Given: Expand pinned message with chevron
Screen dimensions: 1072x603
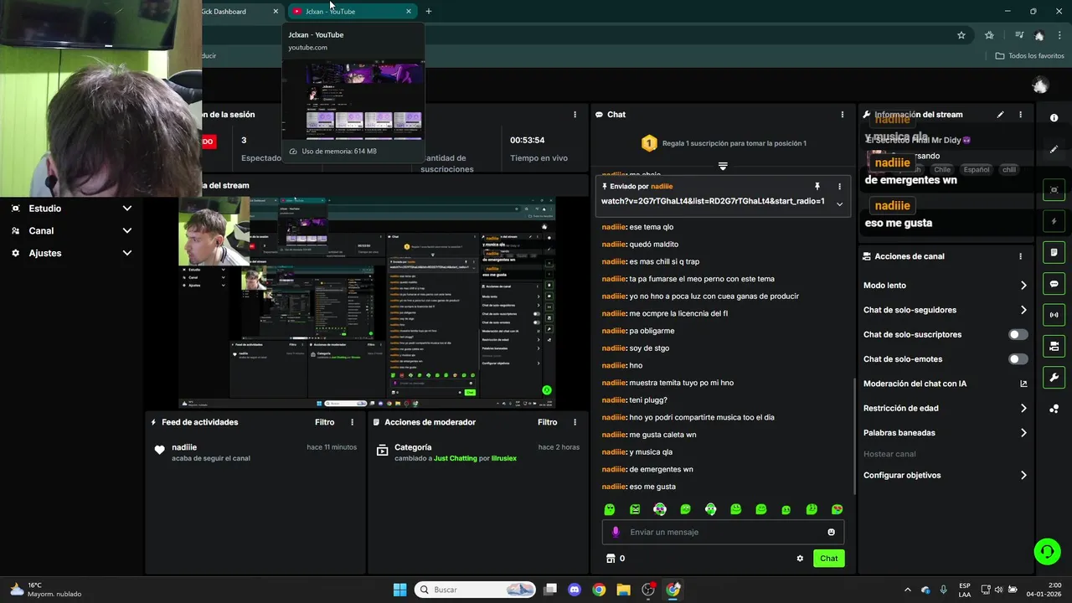Looking at the screenshot, I should 839,204.
